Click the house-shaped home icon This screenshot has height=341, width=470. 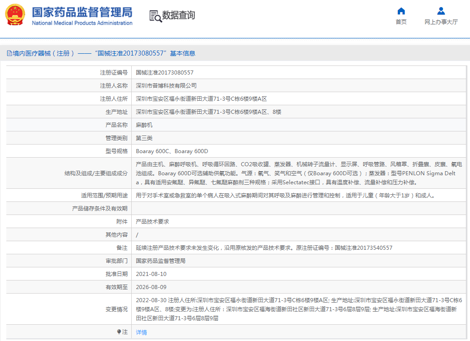pos(401,11)
